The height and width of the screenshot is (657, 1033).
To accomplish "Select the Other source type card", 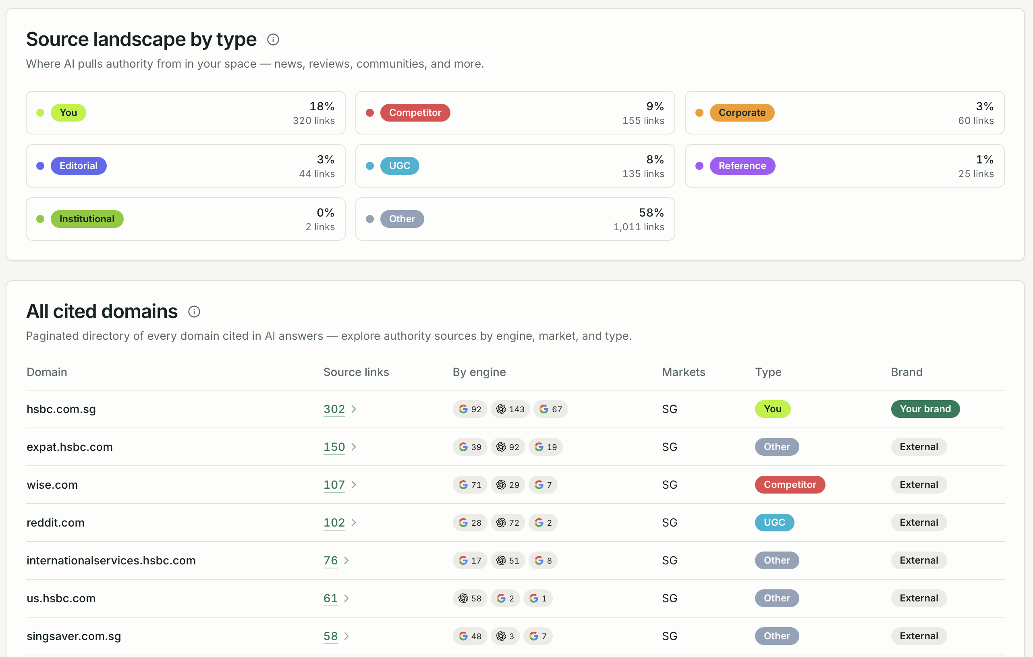I will (x=515, y=219).
